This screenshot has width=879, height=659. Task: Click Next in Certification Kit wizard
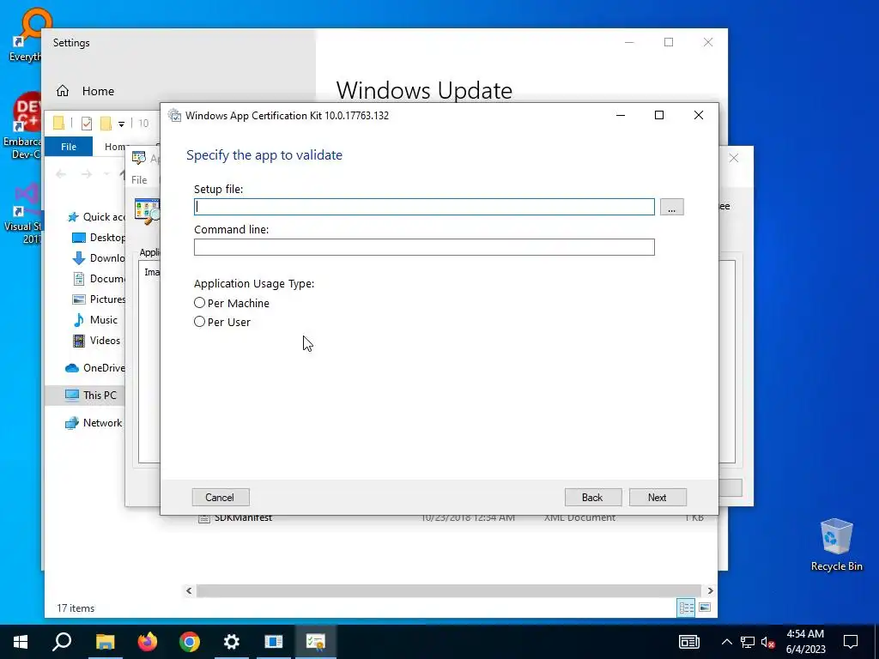(657, 497)
